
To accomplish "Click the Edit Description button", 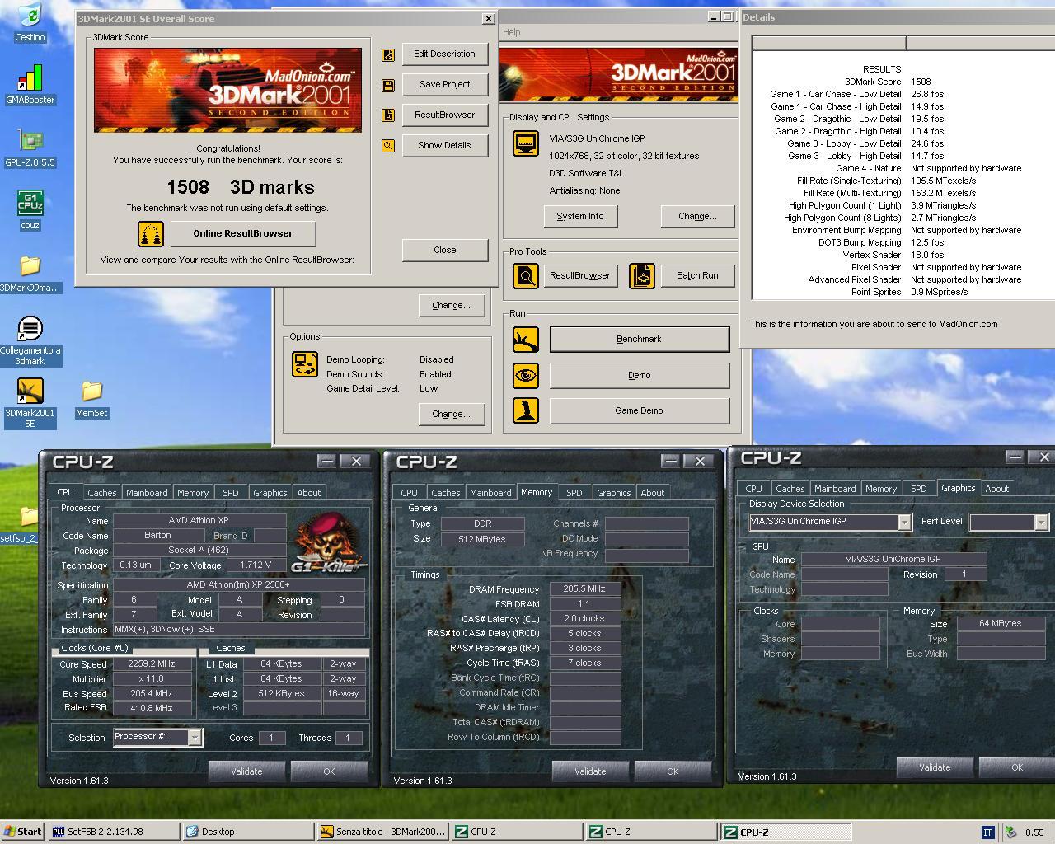I will (x=445, y=54).
